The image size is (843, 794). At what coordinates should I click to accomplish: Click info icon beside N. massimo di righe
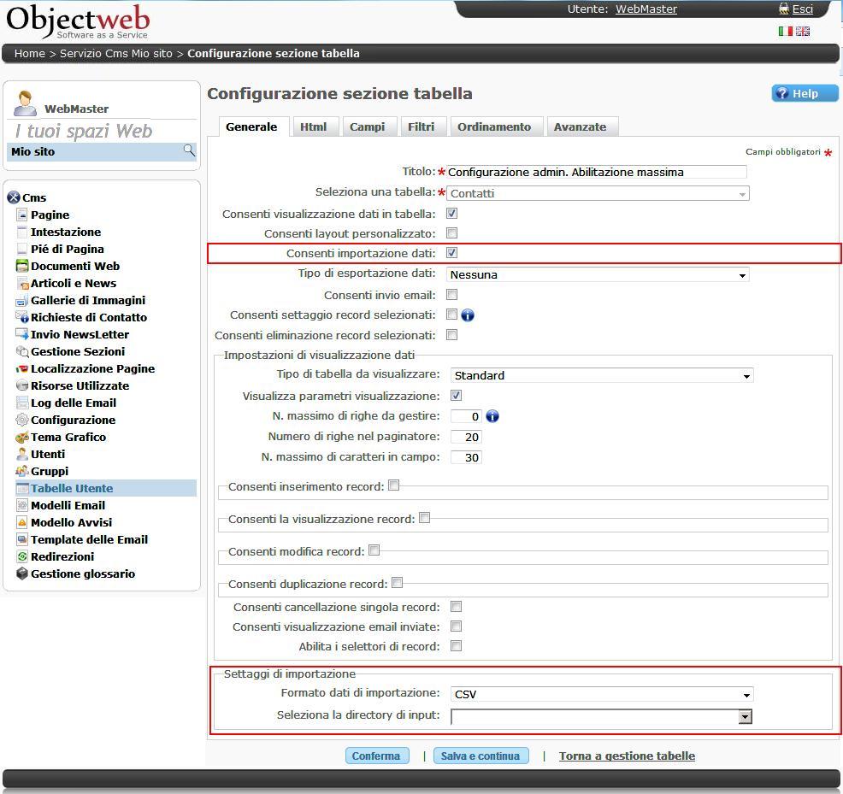point(492,416)
